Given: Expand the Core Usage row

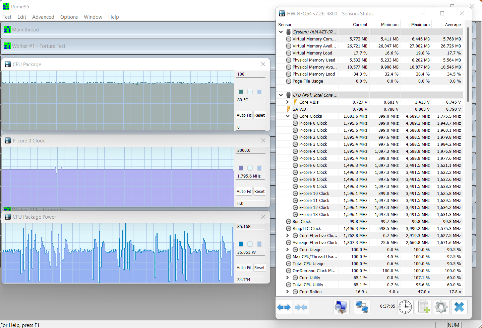Looking at the screenshot, I should click(x=288, y=249).
